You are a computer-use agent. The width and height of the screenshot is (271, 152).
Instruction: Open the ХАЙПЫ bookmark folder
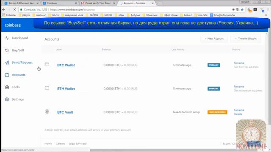(92, 15)
